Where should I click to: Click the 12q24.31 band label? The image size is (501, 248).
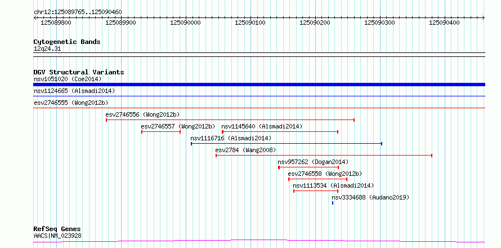[47, 49]
